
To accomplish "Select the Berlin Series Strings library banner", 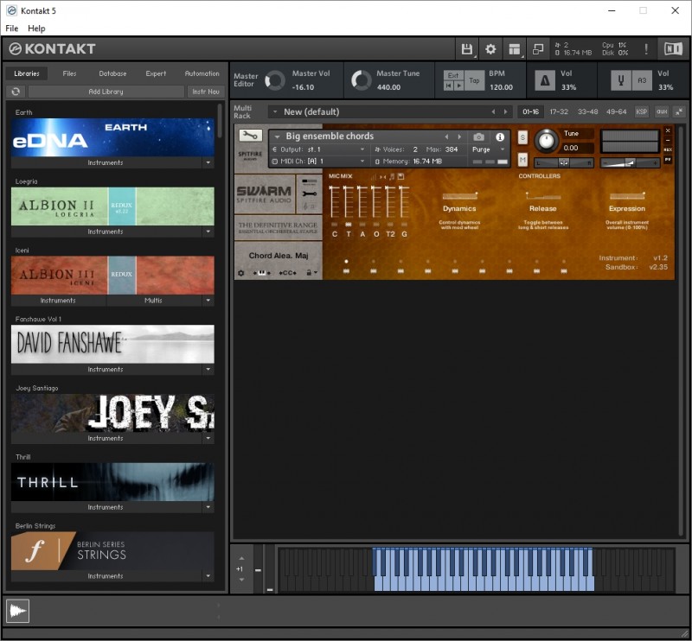I will [112, 551].
